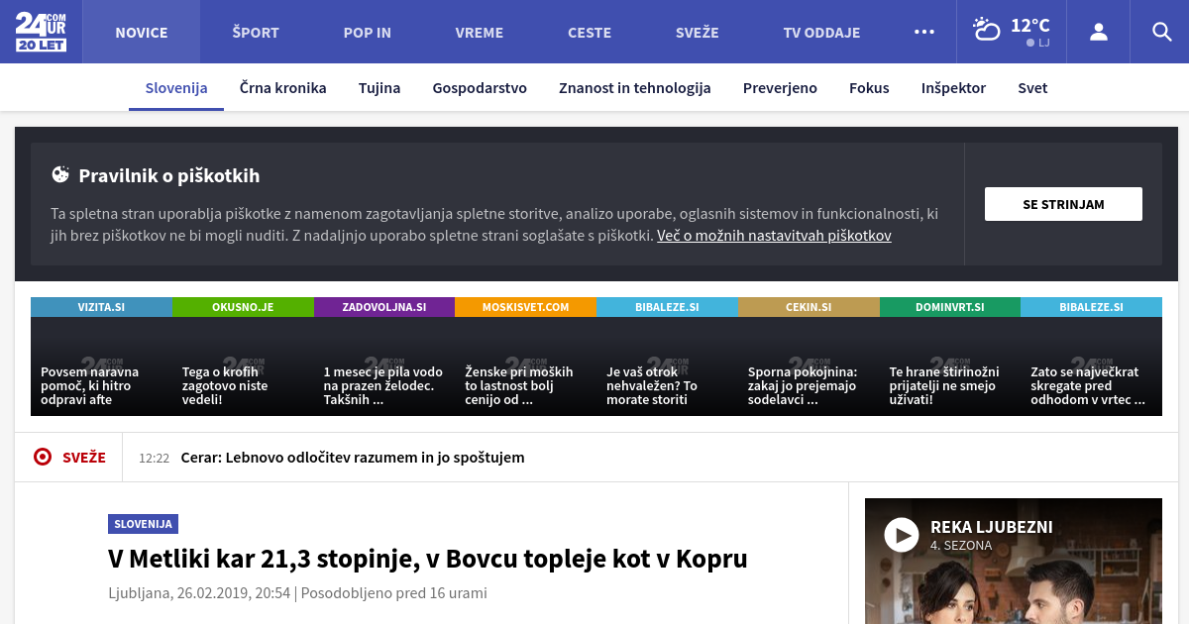Click the 24ur.com logo
Viewport: 1189px width, 624px height.
41,32
